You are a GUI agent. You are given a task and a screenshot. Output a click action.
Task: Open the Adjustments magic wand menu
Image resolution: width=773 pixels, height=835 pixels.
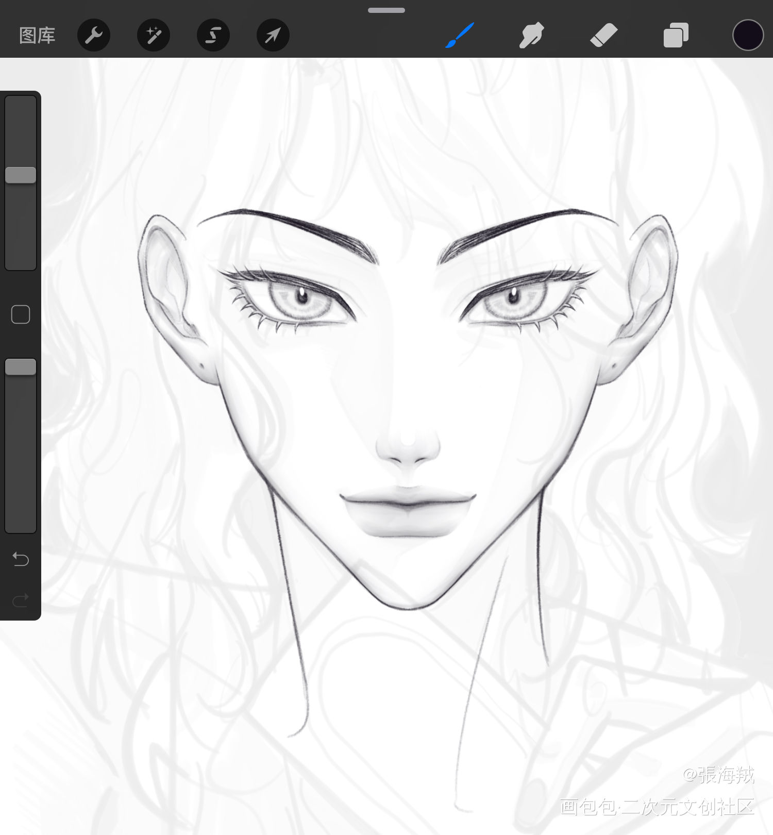(x=154, y=35)
